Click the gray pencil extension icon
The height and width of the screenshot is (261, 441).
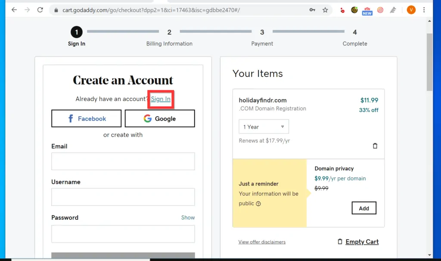393,10
